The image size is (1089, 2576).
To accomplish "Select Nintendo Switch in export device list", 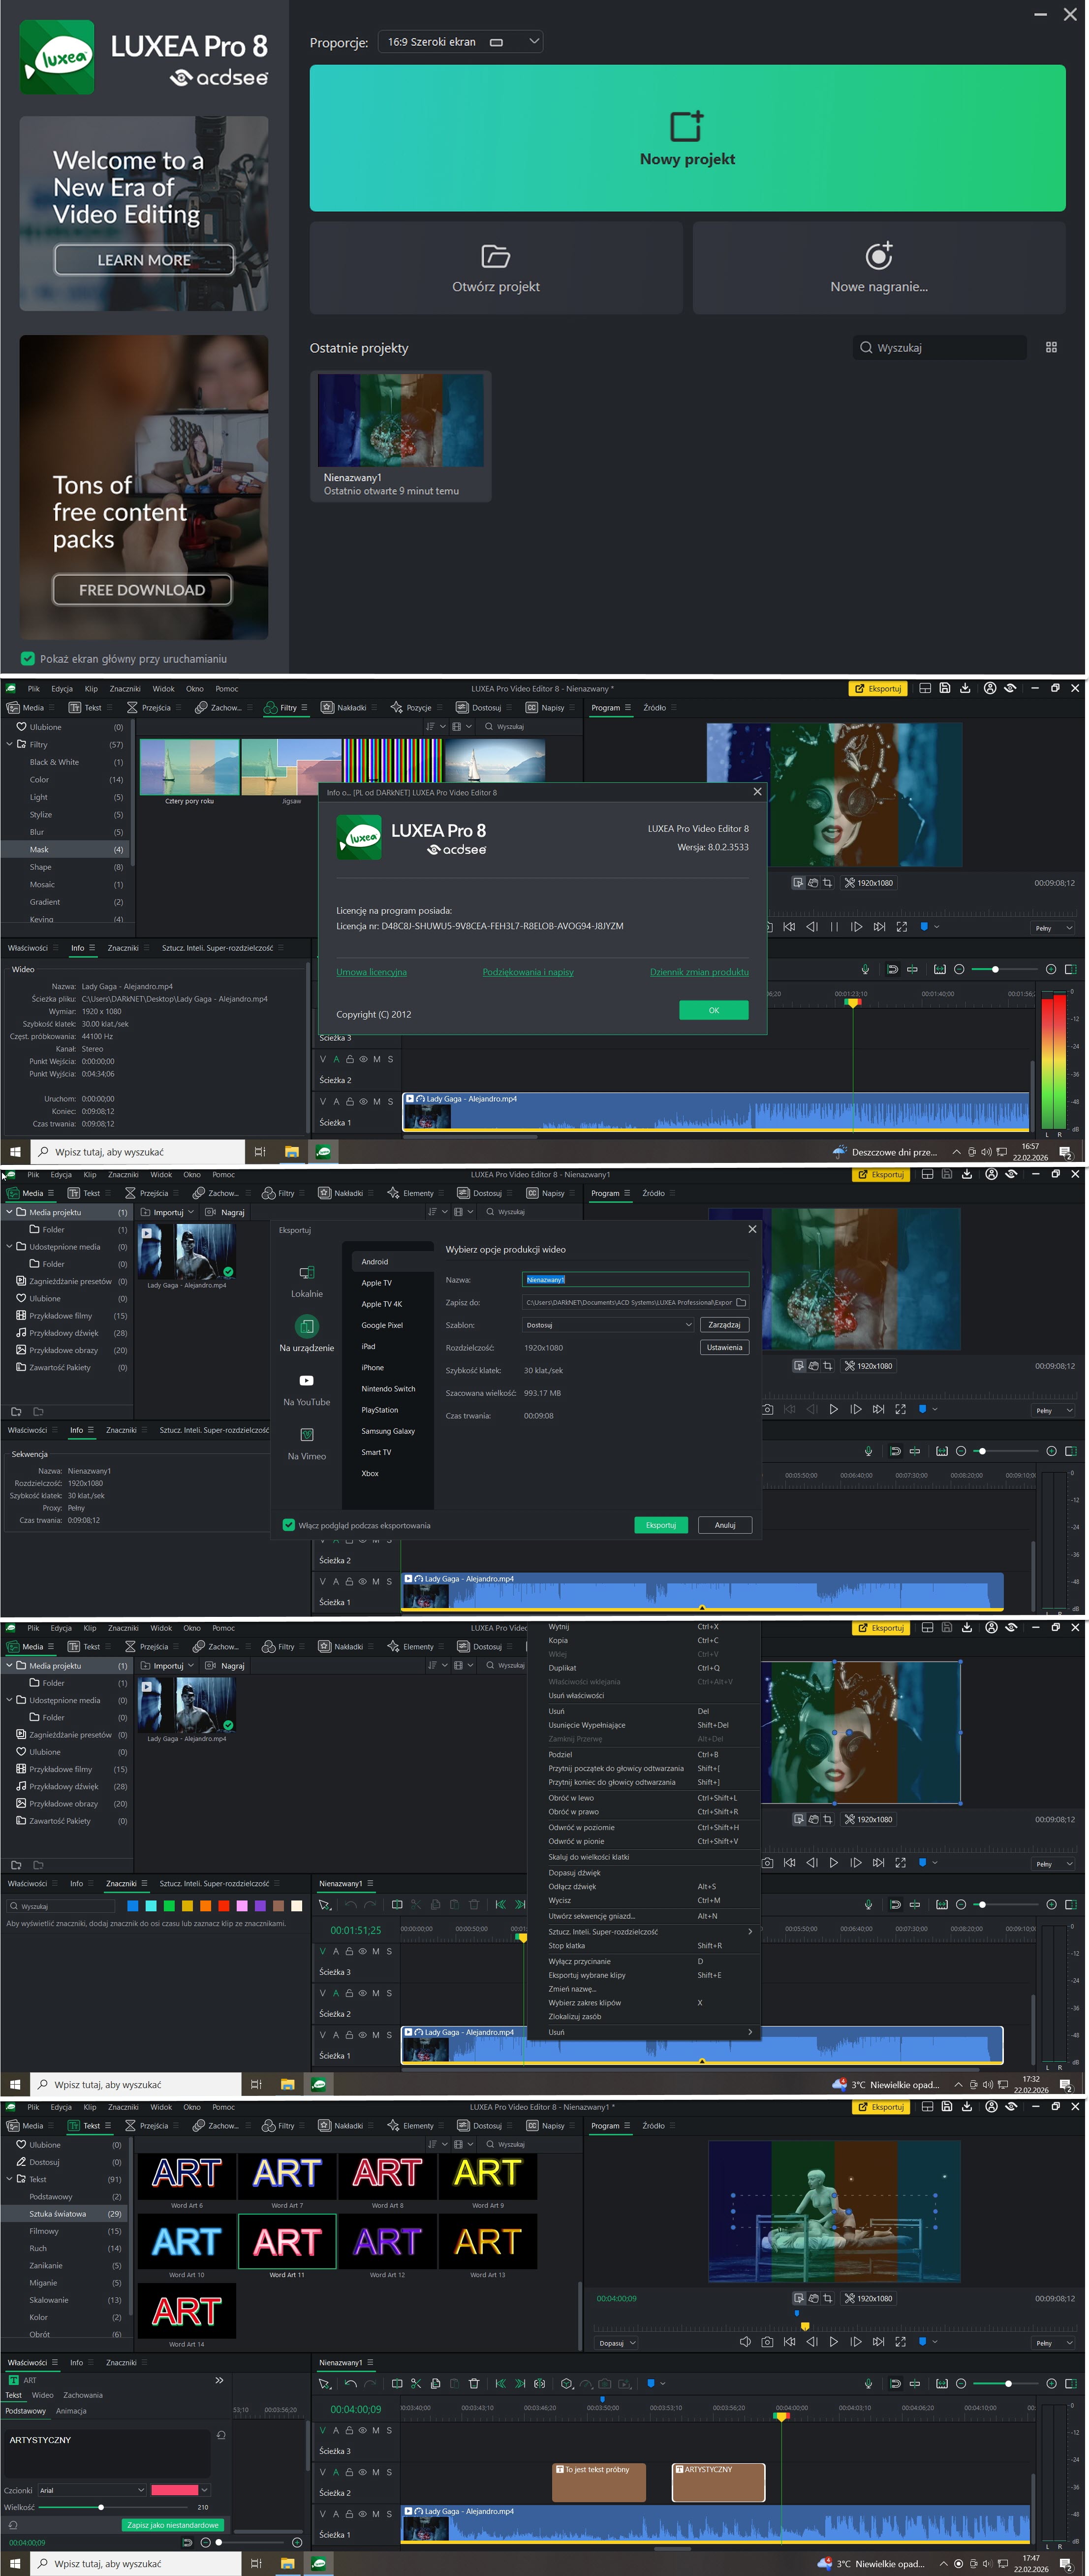I will [388, 1388].
